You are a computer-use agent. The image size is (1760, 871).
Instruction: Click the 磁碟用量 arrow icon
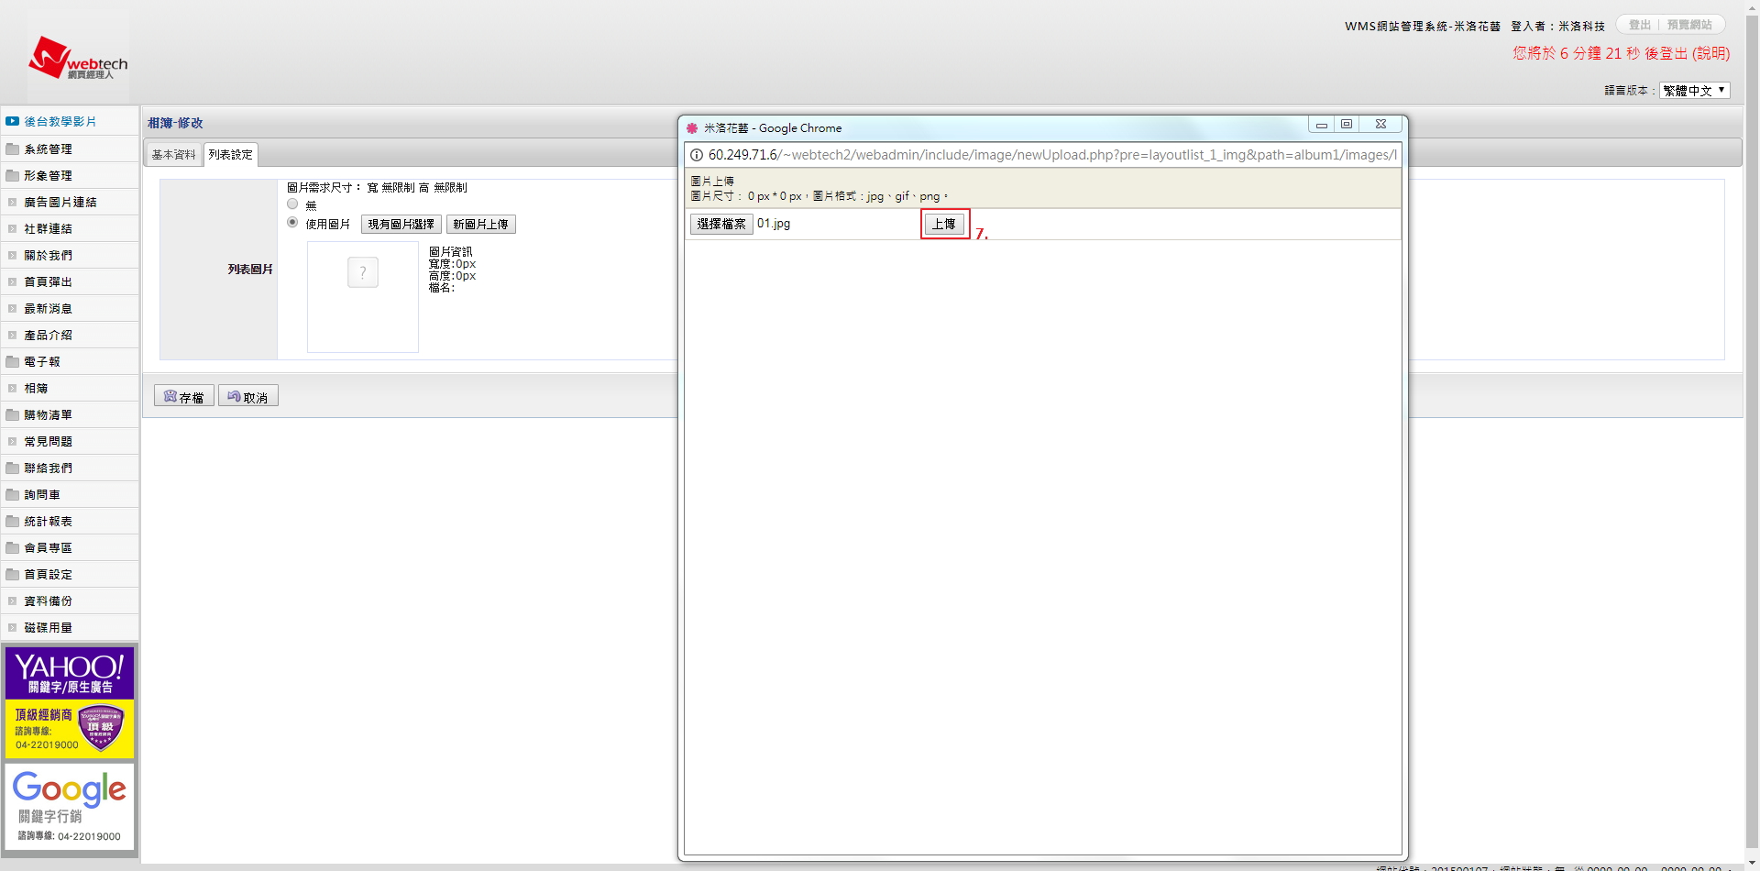pyautogui.click(x=13, y=628)
